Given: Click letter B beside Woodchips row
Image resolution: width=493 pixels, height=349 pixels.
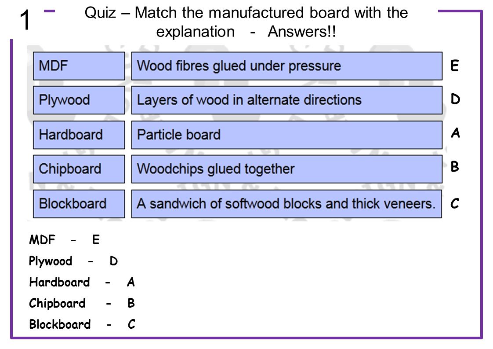Looking at the screenshot, I should pyautogui.click(x=455, y=166).
